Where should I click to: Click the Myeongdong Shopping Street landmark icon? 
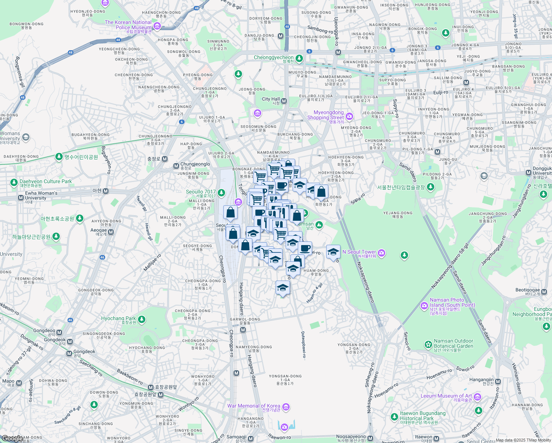pos(348,117)
